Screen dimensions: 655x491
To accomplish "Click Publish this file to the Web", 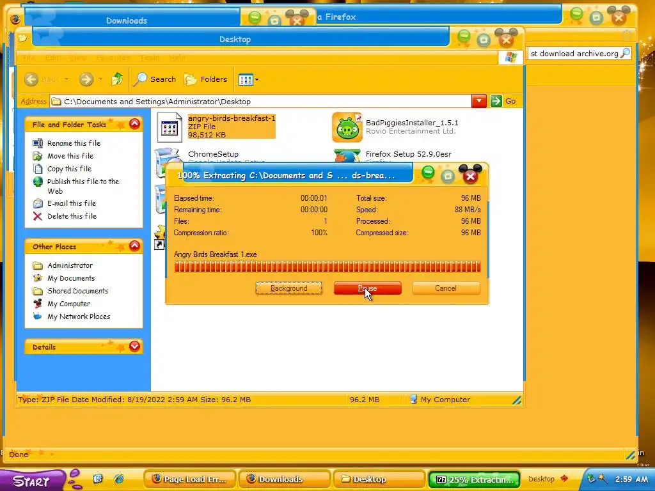I will [x=83, y=186].
